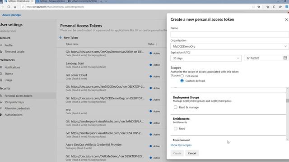Image resolution: width=289 pixels, height=162 pixels.
Task: Select the DevOpsDemoInJan2020 Git token row
Action: [112, 53]
